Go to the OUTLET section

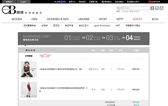coord(137,19)
